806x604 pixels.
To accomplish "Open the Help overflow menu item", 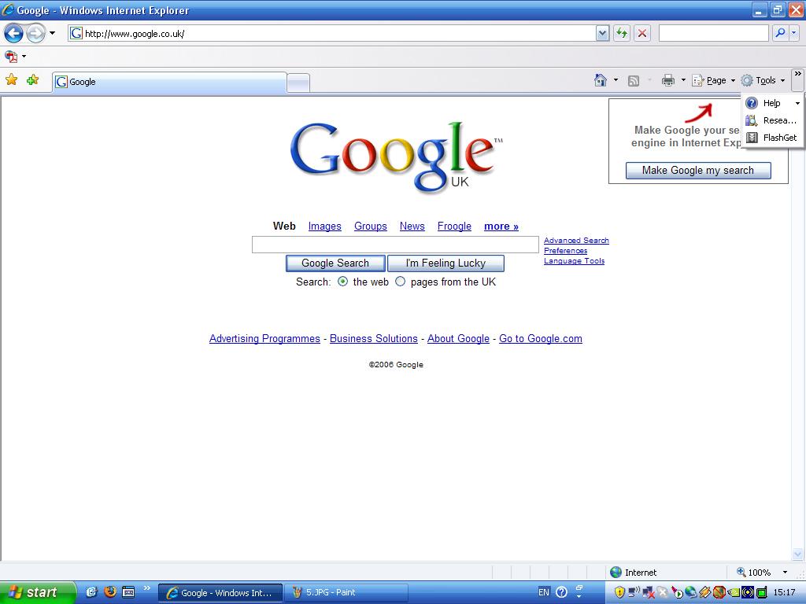I will (773, 103).
